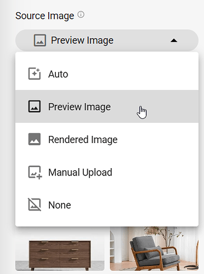
Task: Click the up arrow on the dropdown
Action: [x=174, y=41]
